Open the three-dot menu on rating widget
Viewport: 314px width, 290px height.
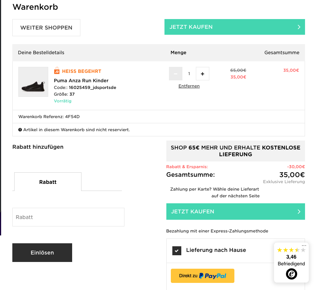click(x=304, y=246)
